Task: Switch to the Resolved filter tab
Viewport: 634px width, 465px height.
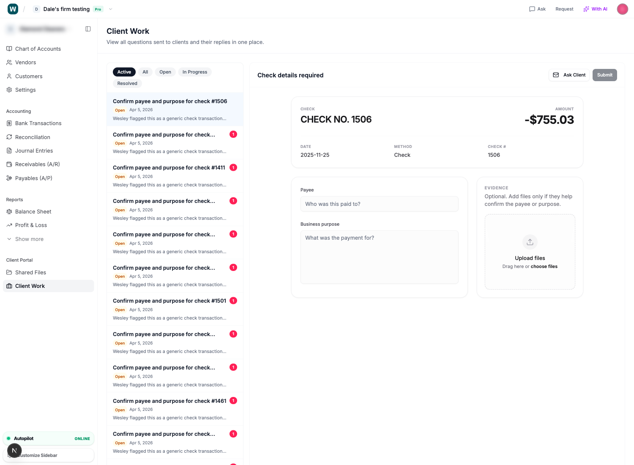Action: [127, 83]
